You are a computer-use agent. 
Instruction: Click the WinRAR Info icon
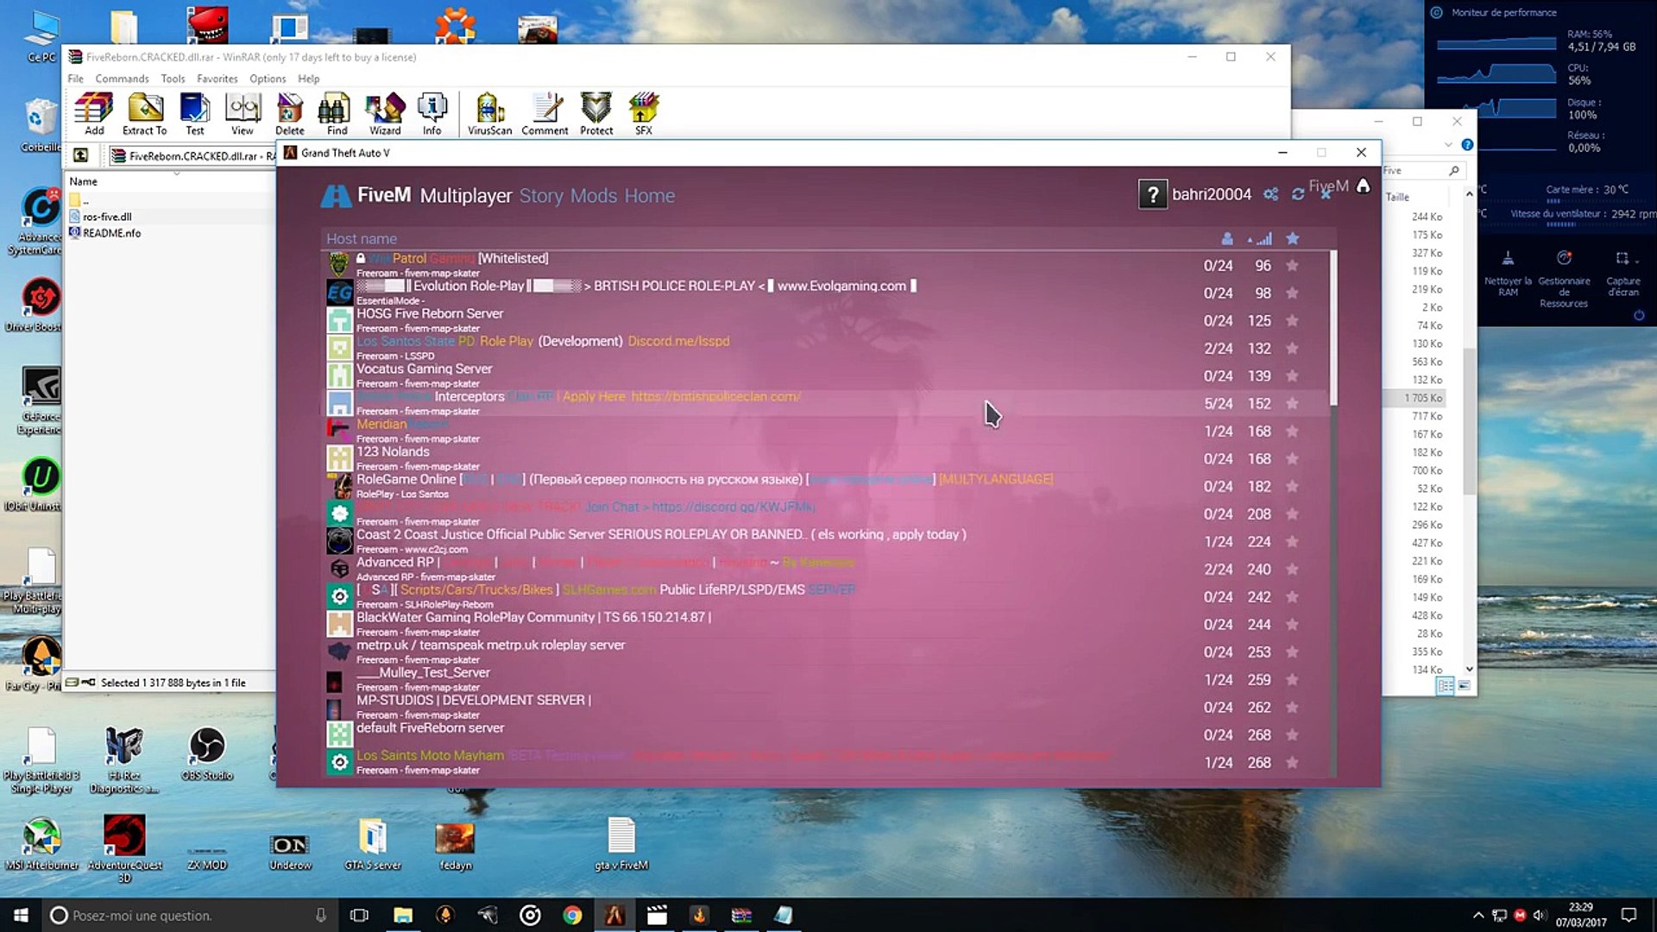coord(432,114)
